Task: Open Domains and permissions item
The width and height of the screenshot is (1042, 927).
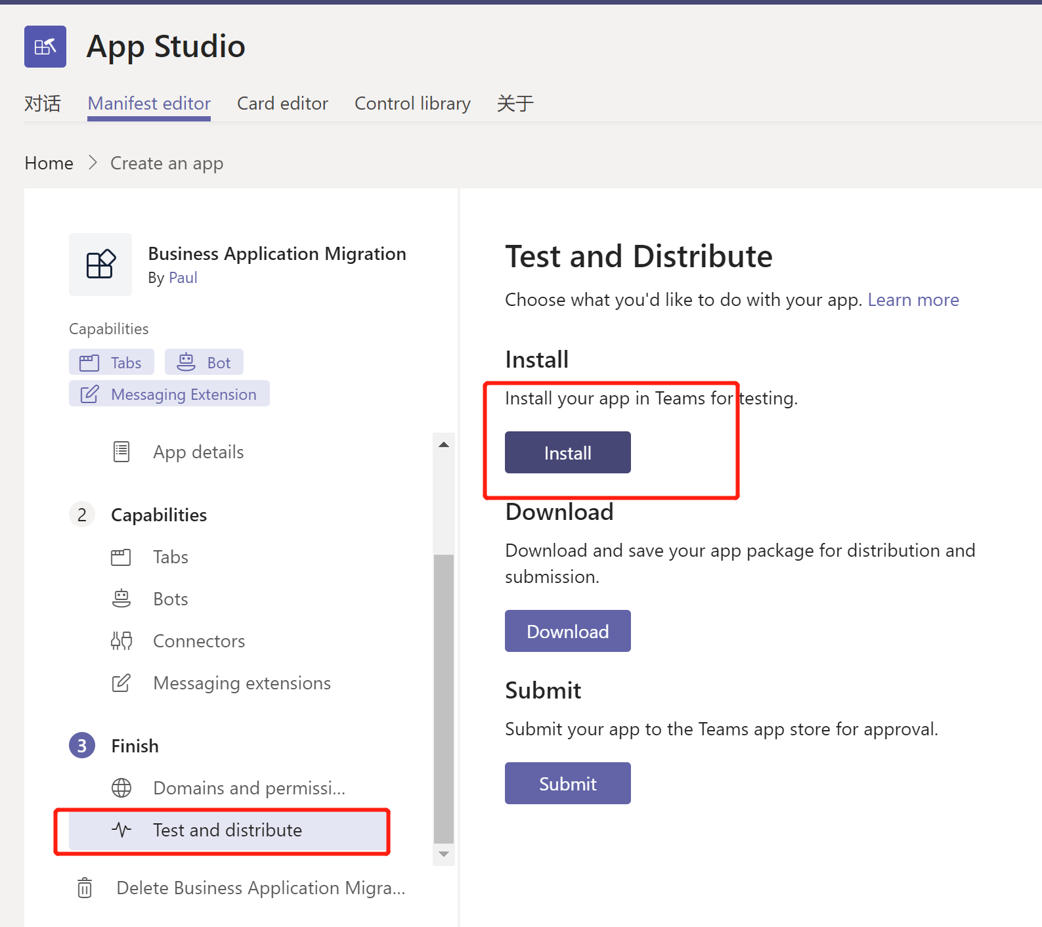Action: 250,788
